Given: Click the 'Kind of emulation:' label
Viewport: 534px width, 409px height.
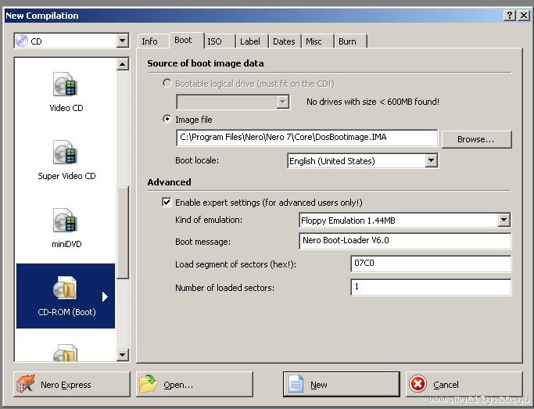Looking at the screenshot, I should coord(209,220).
